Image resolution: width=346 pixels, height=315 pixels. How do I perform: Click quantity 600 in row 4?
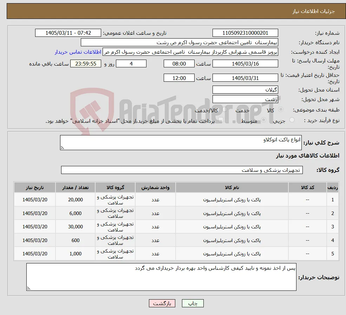pos(75,240)
